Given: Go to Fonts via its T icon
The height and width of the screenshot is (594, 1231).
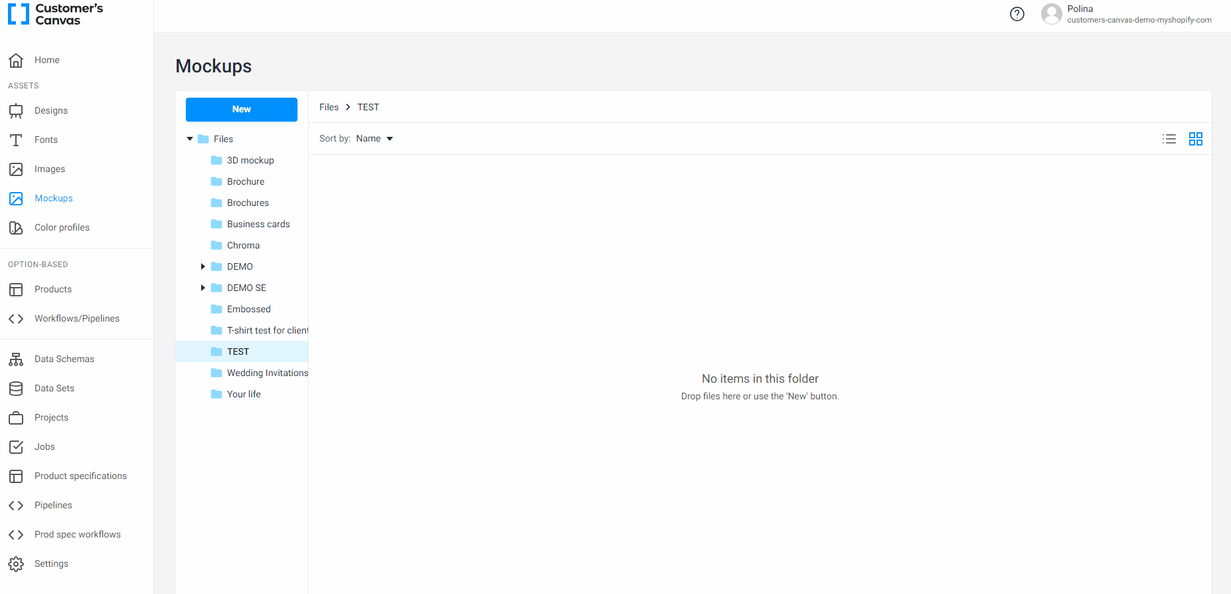Looking at the screenshot, I should click(x=16, y=140).
